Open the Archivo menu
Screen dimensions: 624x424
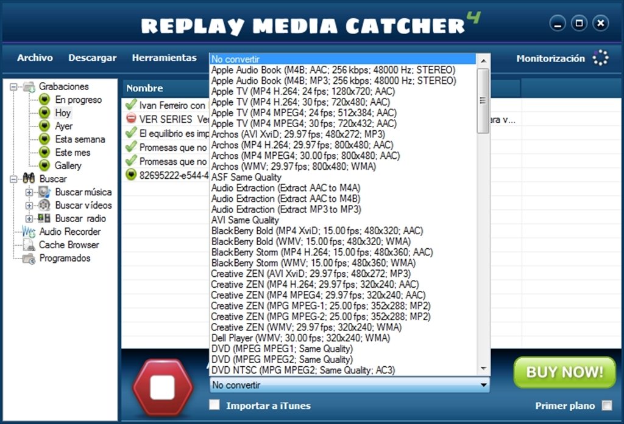click(35, 58)
